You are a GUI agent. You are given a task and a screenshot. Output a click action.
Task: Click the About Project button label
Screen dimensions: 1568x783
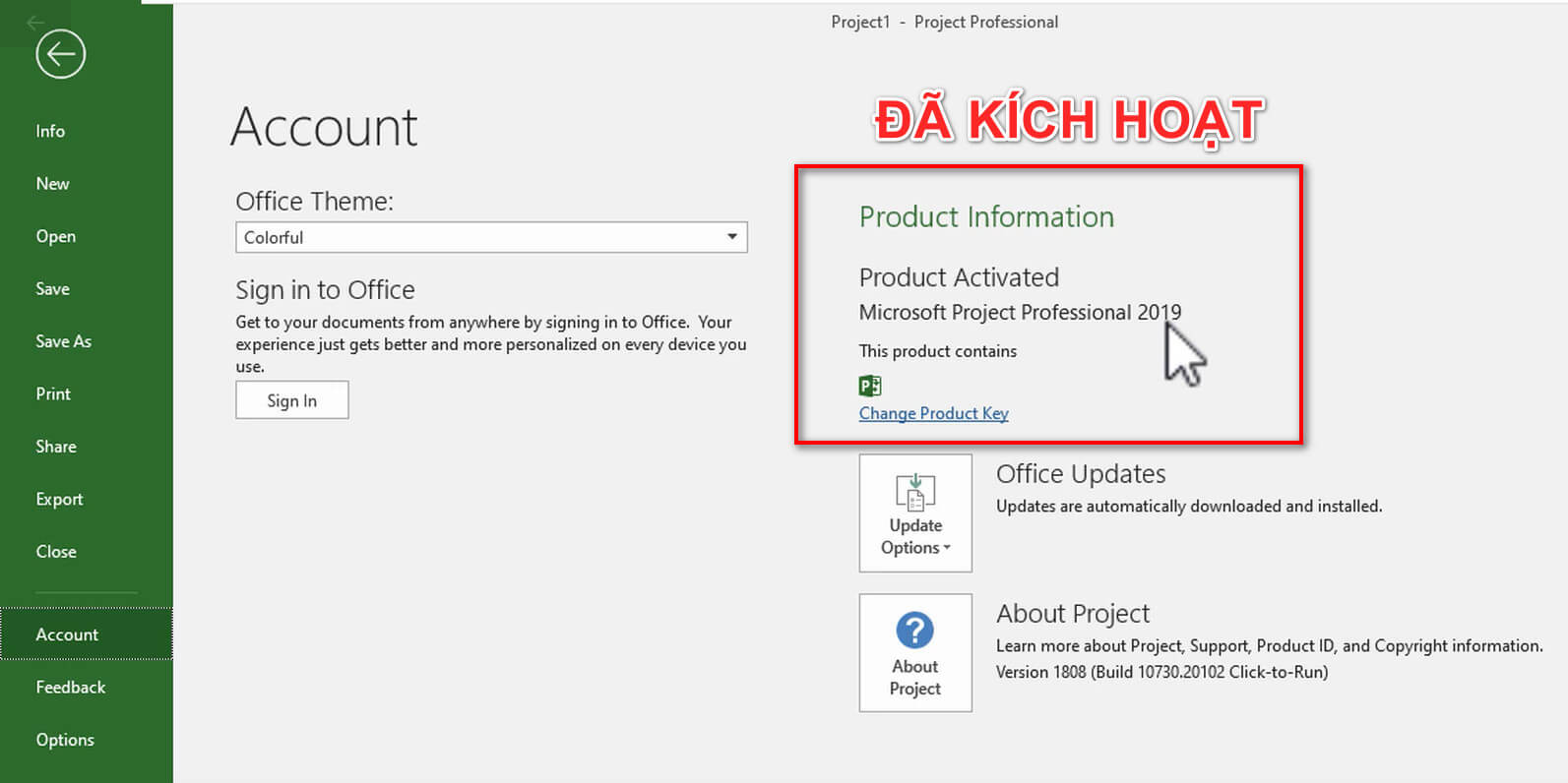coord(915,678)
